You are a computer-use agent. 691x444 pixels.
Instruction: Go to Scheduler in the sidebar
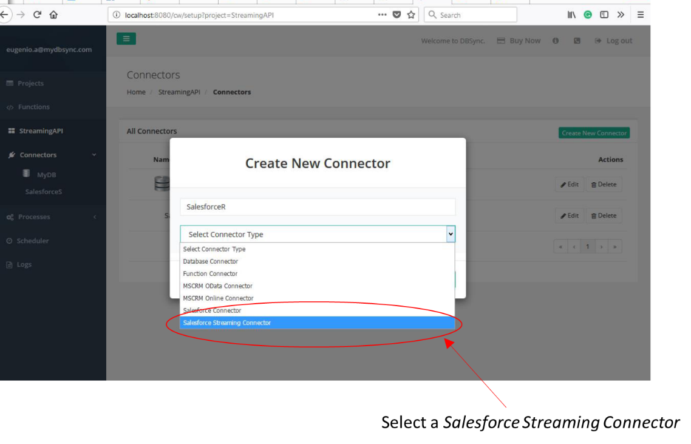[32, 241]
